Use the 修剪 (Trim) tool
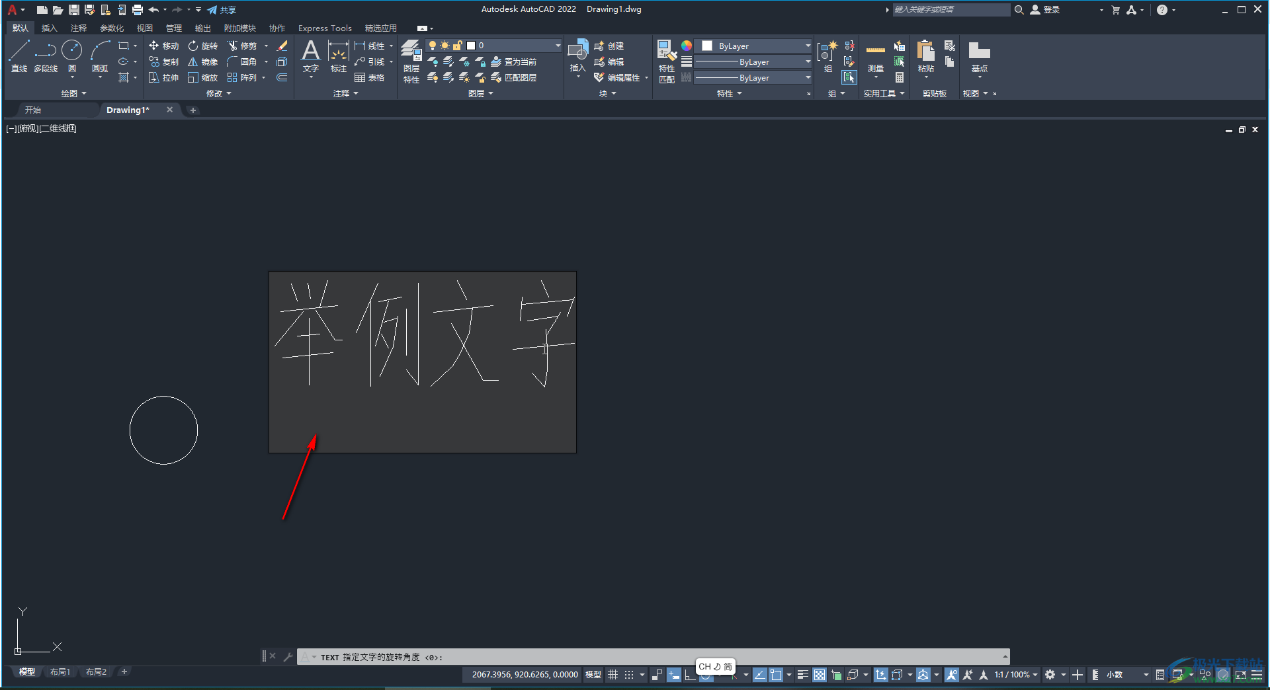1270x690 pixels. [242, 46]
